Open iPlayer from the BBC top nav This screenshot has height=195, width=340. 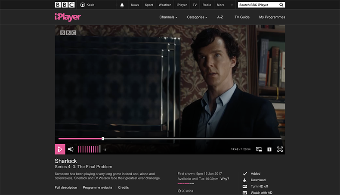182,5
